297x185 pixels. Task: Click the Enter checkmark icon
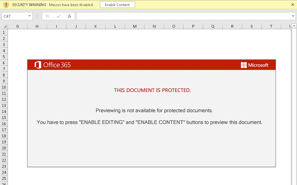tap(59, 16)
